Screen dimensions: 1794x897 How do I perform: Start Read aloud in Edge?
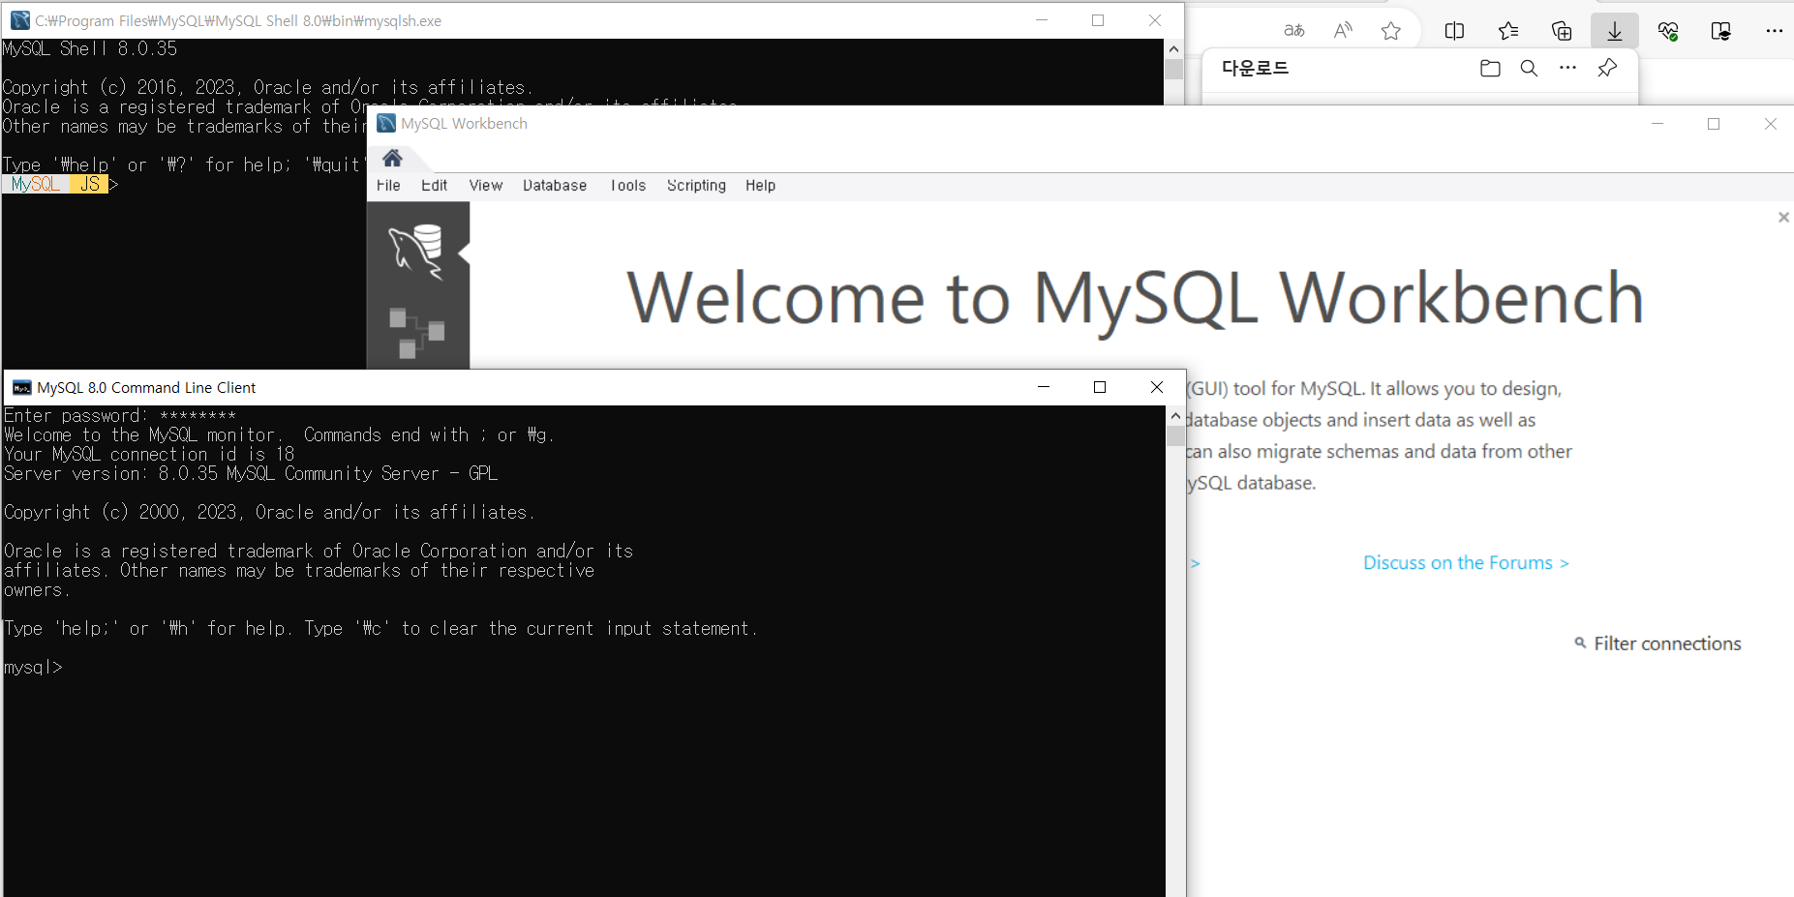point(1343,30)
